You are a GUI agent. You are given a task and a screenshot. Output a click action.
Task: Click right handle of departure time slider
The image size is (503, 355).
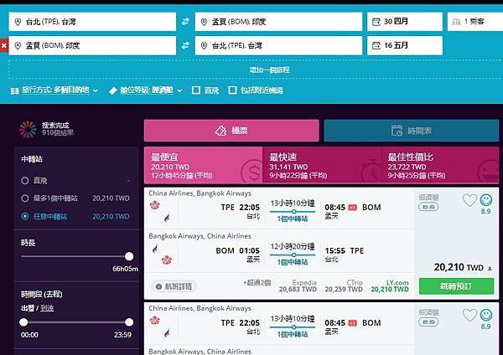click(129, 322)
